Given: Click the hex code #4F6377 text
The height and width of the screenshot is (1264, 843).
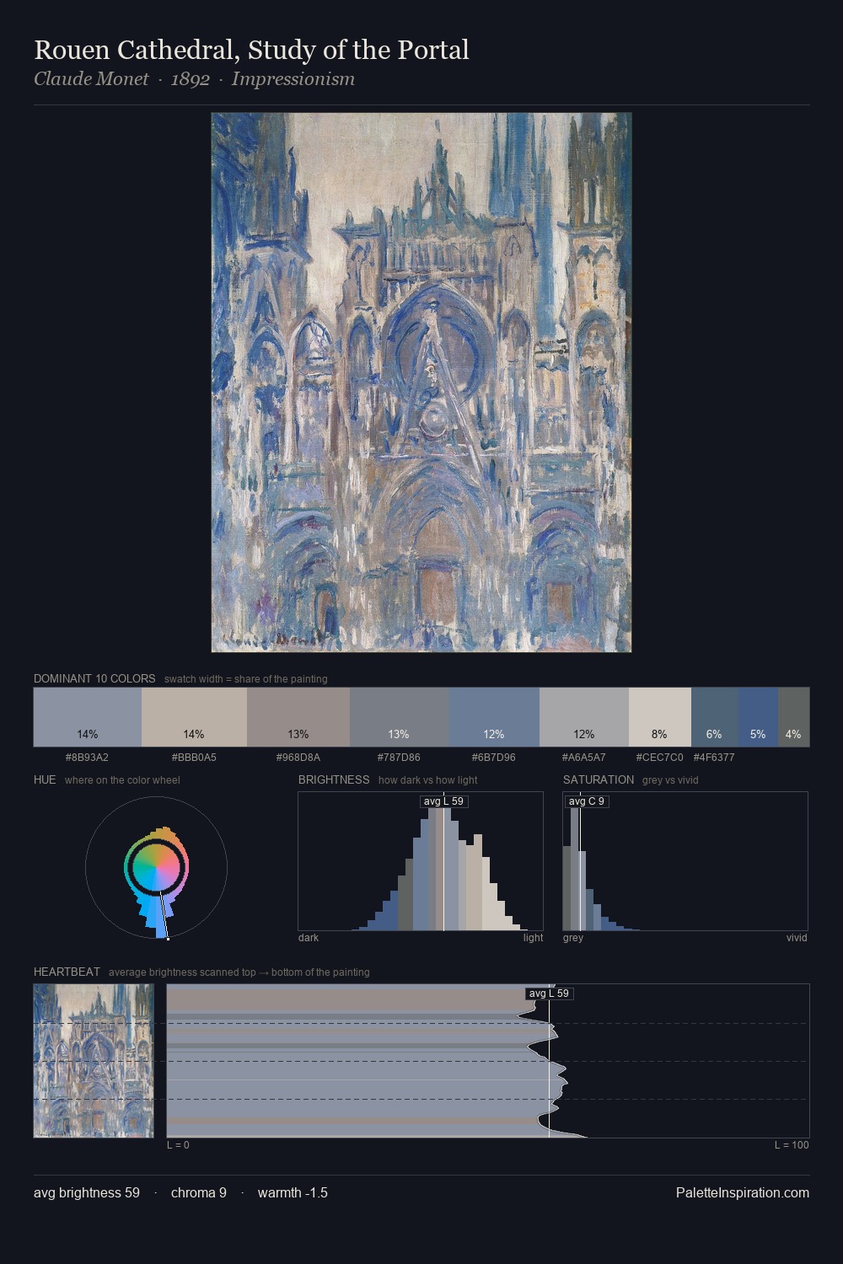Looking at the screenshot, I should [x=714, y=758].
